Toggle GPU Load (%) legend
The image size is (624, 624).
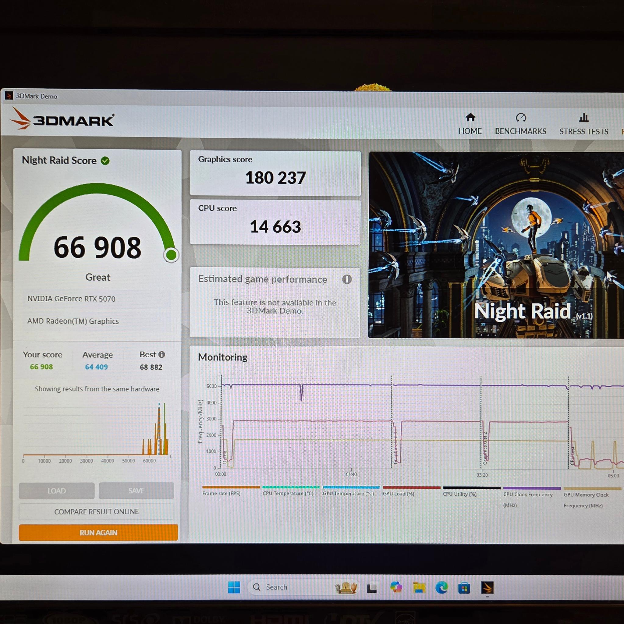click(411, 491)
